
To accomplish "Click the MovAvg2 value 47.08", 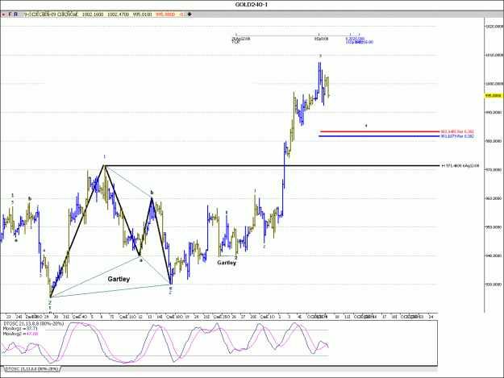I will tap(31, 334).
